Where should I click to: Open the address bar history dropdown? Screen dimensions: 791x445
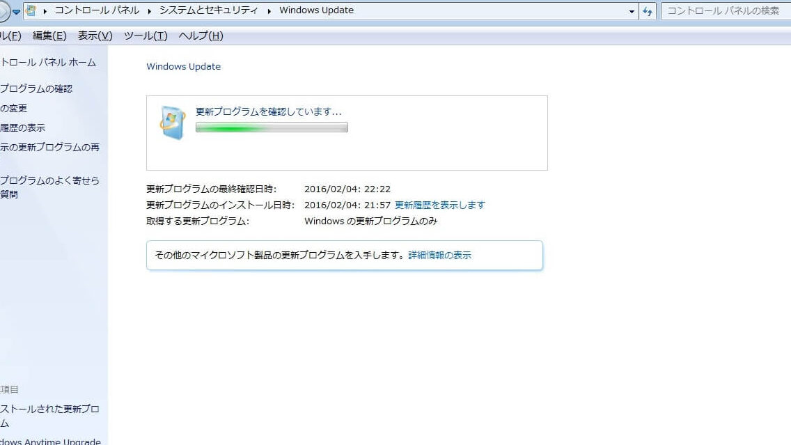pos(631,10)
